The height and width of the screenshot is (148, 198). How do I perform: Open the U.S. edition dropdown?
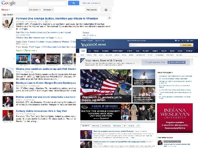click(x=35, y=10)
